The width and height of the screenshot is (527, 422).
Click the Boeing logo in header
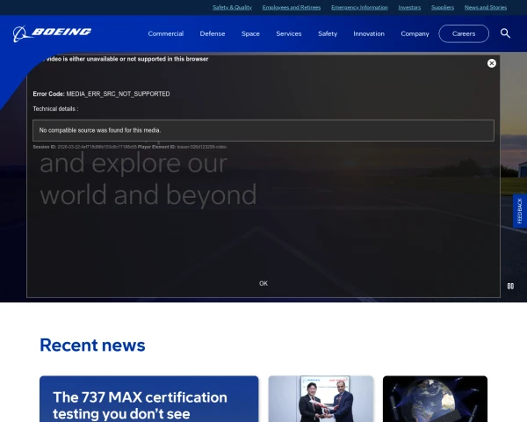coord(53,33)
